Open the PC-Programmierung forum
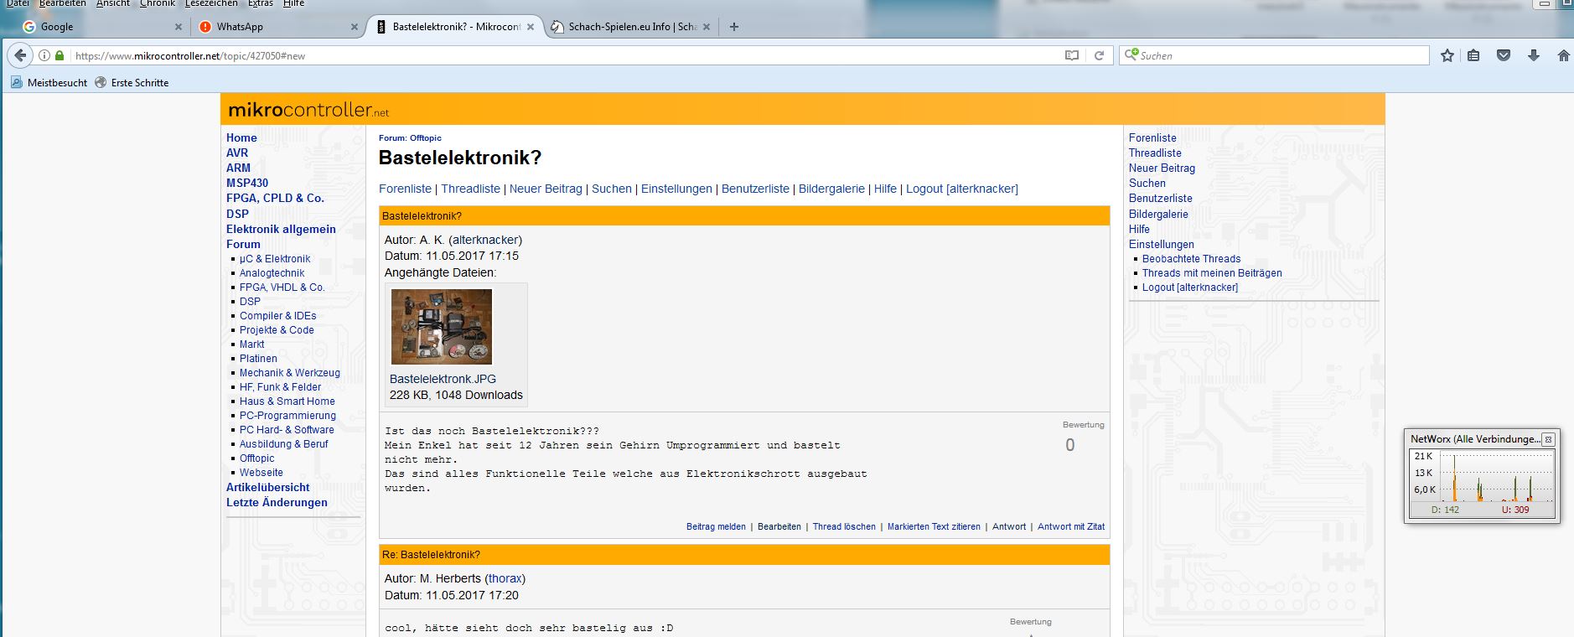Image resolution: width=1574 pixels, height=637 pixels. click(x=287, y=416)
